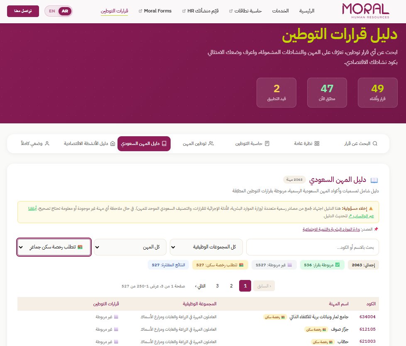Screen dimensions: 406x346
Task: Click رخصة سكن badge next to جزّاز صوف
Action: (x=316, y=329)
